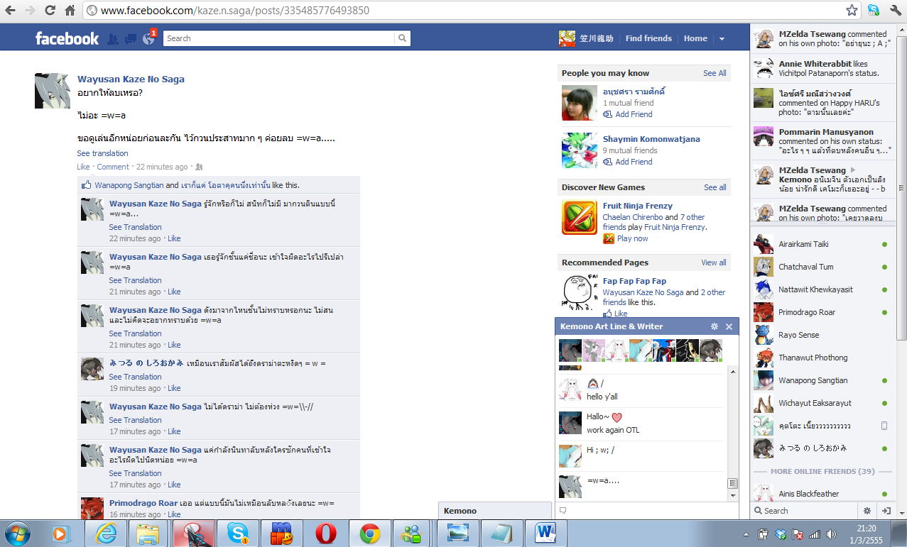The image size is (907, 547).
Task: Click See All in People you may know
Action: click(x=715, y=73)
